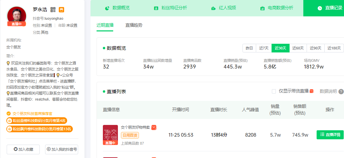
Task: Click the shopping bag icon beside 交个朋友好物特卖
Action: coord(154,127)
